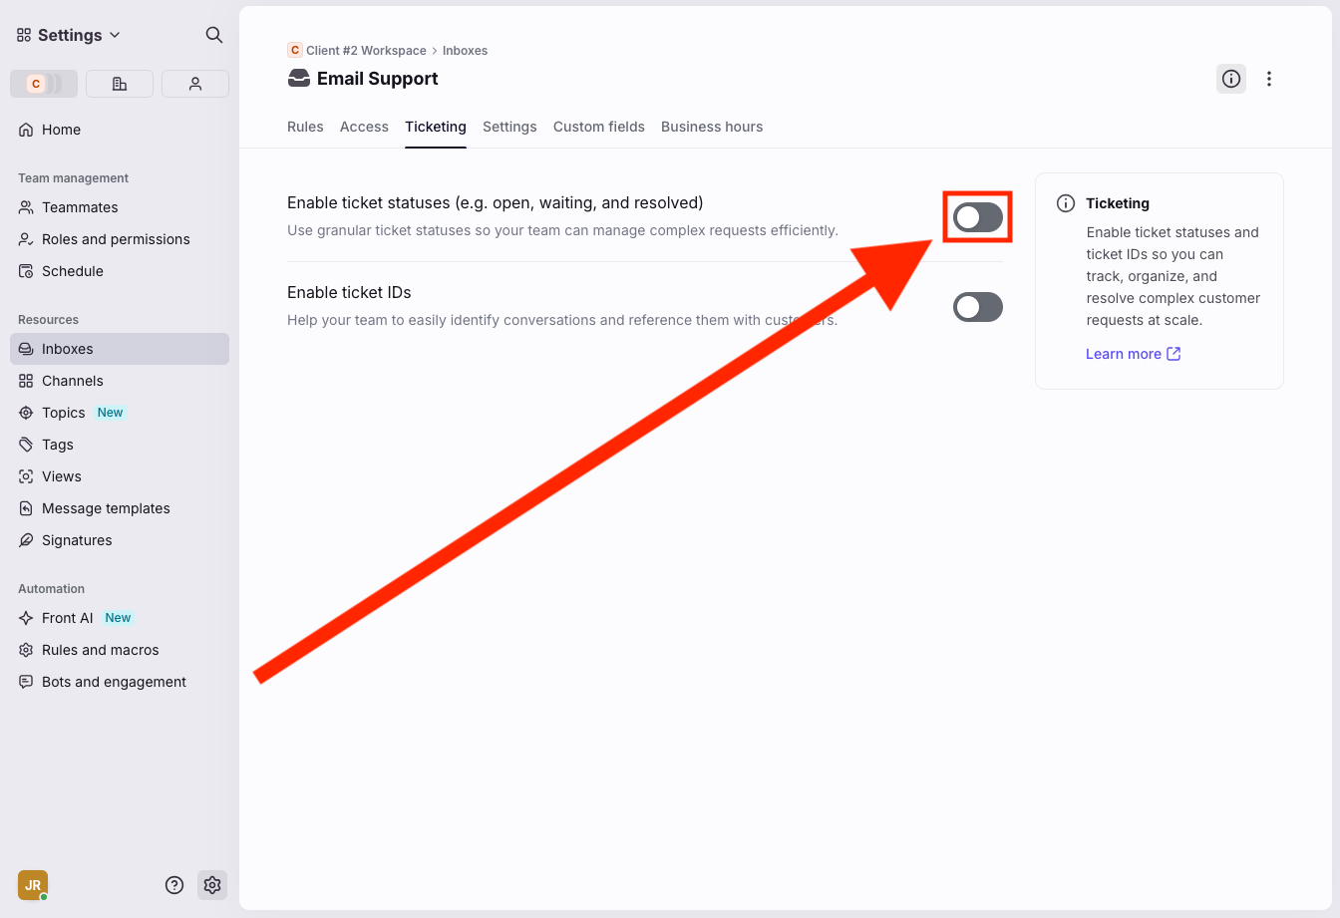
Task: Expand the Settings dropdown header
Action: (69, 35)
